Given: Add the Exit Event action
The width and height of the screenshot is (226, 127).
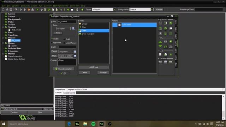Looking at the screenshot, I should 171,42.
